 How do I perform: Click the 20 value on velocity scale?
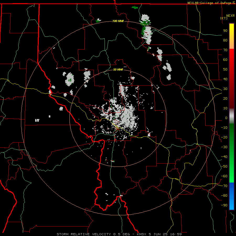pos(225,98)
